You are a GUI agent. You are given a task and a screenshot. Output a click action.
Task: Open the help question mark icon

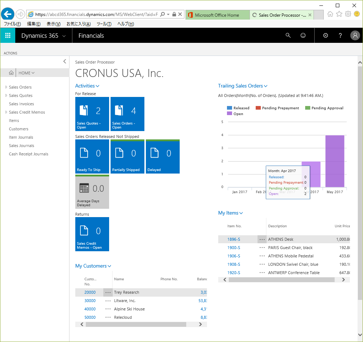tap(340, 35)
